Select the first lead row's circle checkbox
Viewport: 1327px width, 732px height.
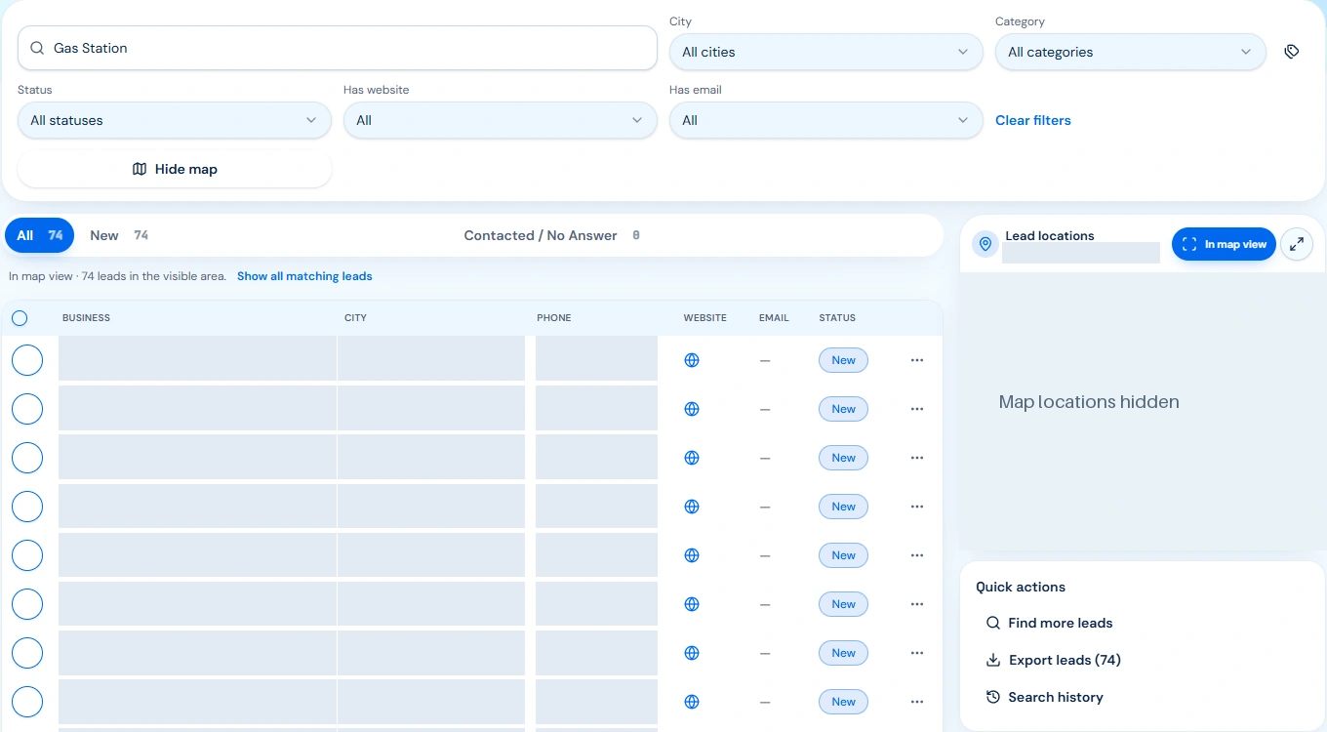click(x=27, y=360)
